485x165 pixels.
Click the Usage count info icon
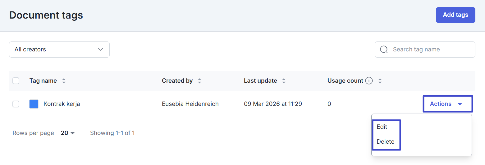pyautogui.click(x=369, y=81)
